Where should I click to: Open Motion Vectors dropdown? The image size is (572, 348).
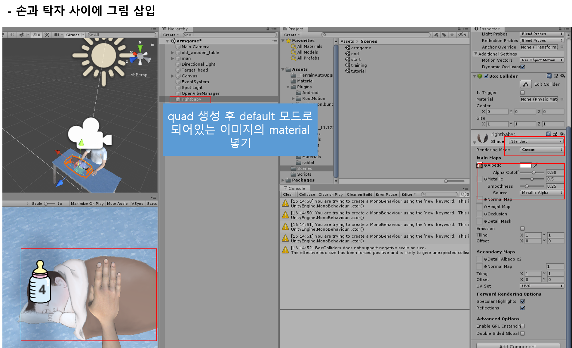point(542,60)
